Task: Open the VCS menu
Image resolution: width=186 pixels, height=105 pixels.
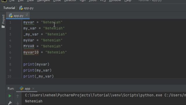Action: click(x=103, y=1)
